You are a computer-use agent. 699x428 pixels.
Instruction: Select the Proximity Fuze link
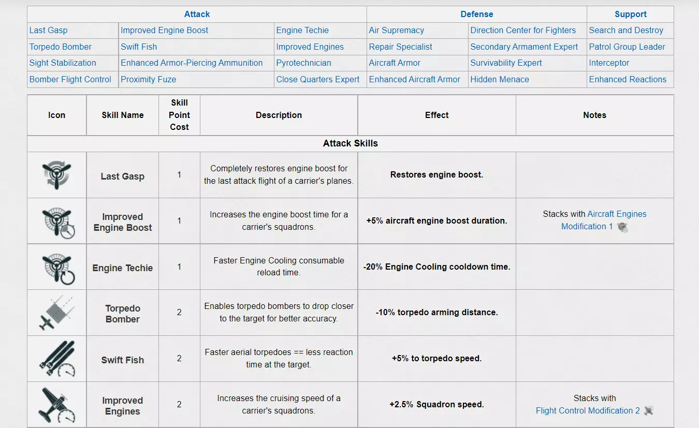tap(148, 80)
